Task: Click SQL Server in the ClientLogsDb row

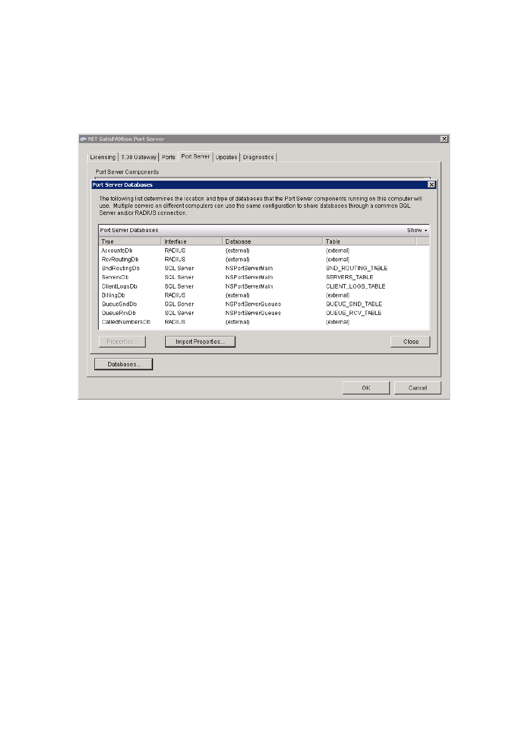Action: (x=179, y=286)
